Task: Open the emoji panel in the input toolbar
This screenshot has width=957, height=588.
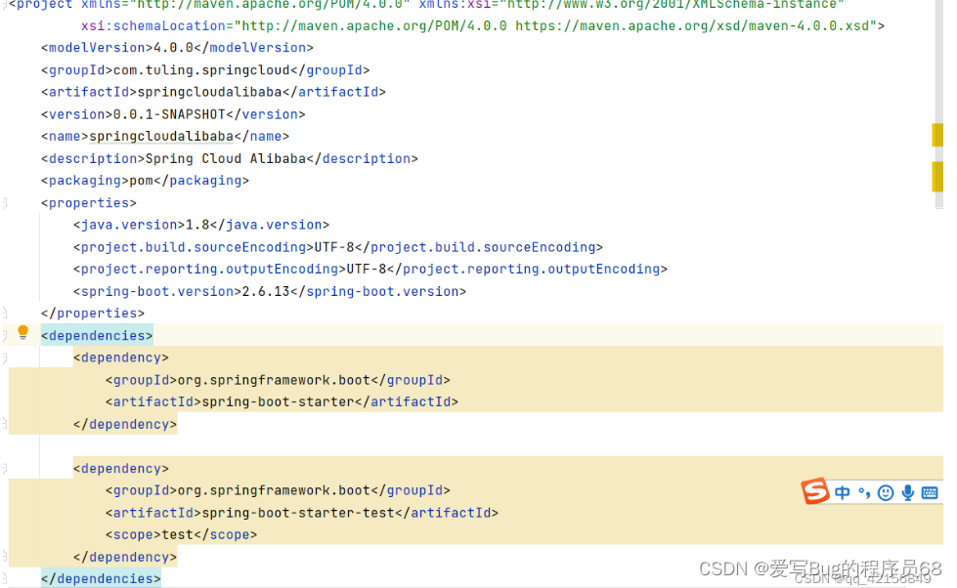Action: click(886, 491)
